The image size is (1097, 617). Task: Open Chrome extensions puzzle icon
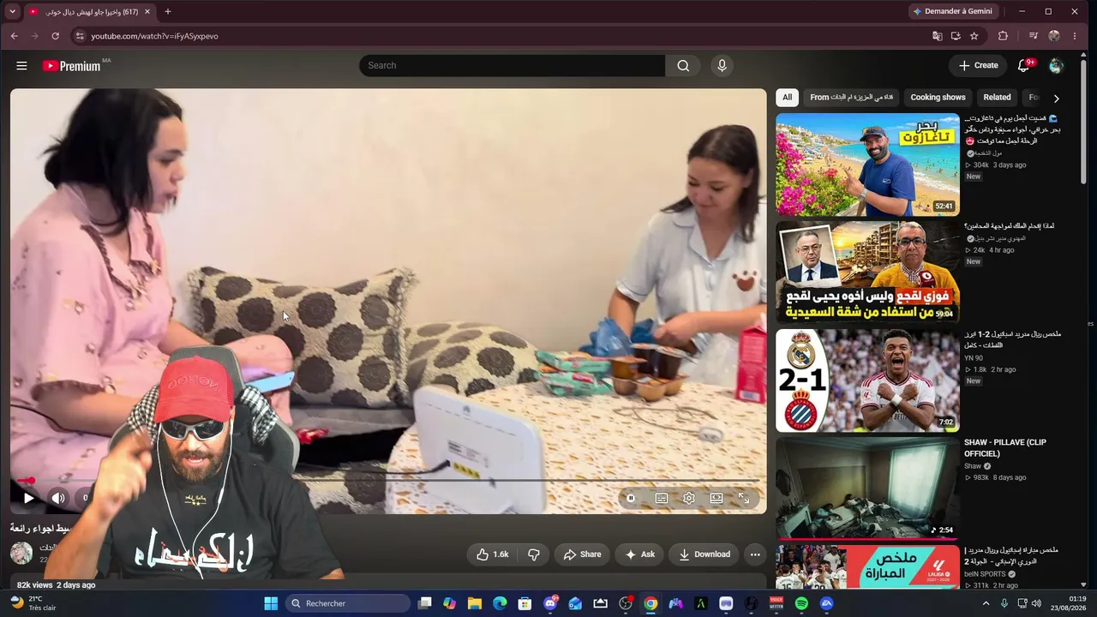[x=1003, y=36]
